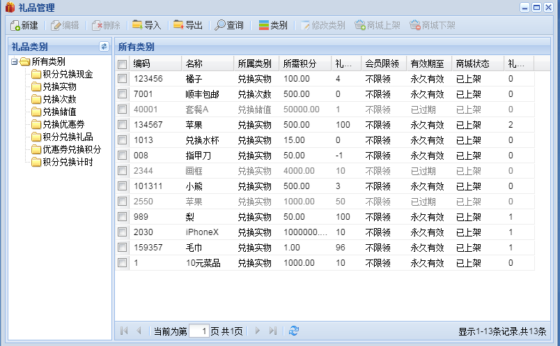This screenshot has height=346, width=560.
Task: Click the 编辑 toolbar button
Action: 65,25
